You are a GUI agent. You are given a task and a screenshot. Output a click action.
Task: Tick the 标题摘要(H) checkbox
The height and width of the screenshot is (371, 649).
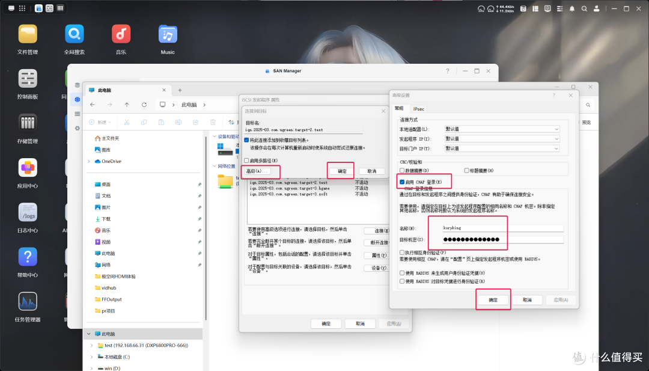466,170
